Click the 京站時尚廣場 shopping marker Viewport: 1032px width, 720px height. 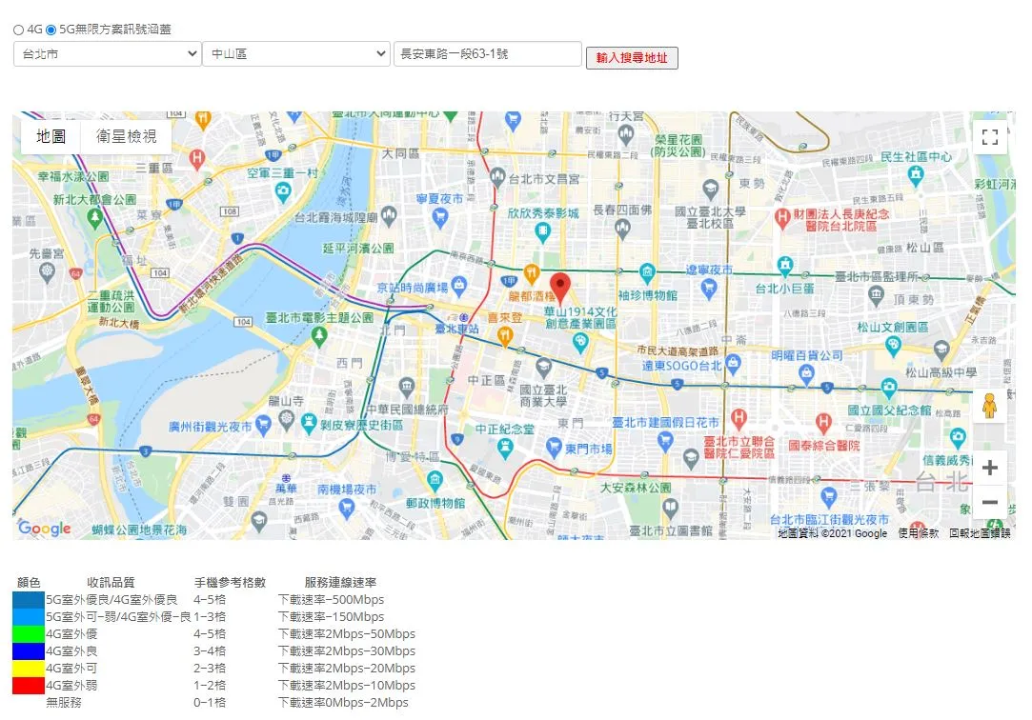[x=458, y=285]
